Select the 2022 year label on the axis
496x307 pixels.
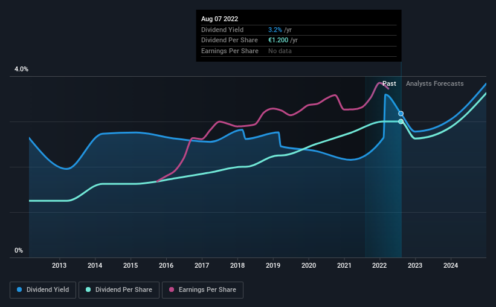click(x=379, y=265)
